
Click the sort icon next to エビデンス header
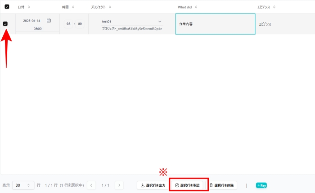[x=274, y=7]
